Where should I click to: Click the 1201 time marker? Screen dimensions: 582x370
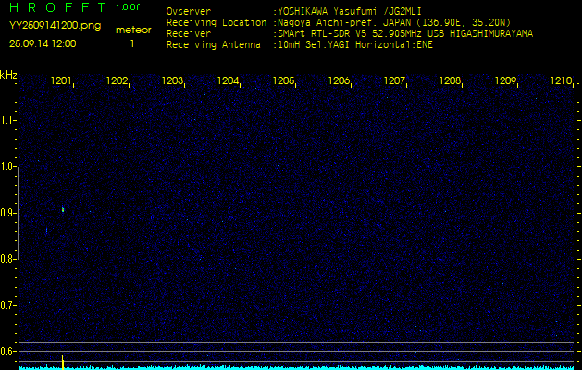coord(62,81)
